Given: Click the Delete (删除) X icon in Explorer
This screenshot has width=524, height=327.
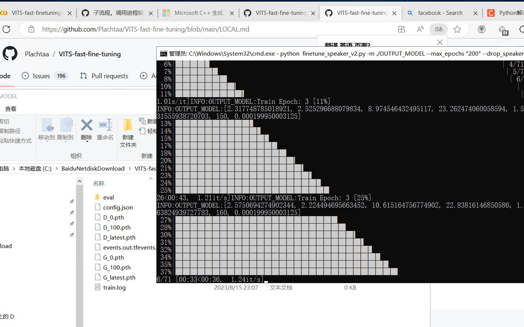Looking at the screenshot, I should tap(86, 125).
